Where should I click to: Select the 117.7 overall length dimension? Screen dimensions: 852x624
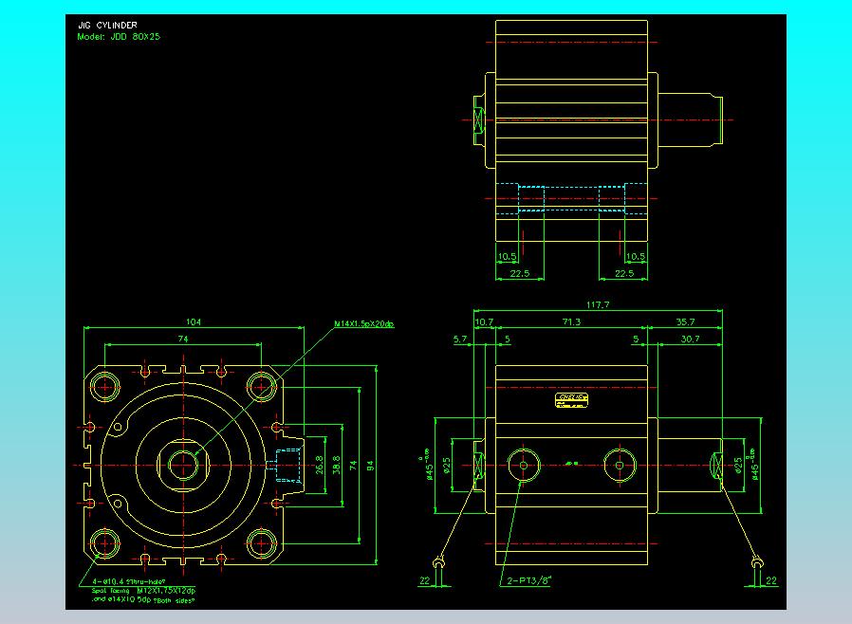click(598, 305)
